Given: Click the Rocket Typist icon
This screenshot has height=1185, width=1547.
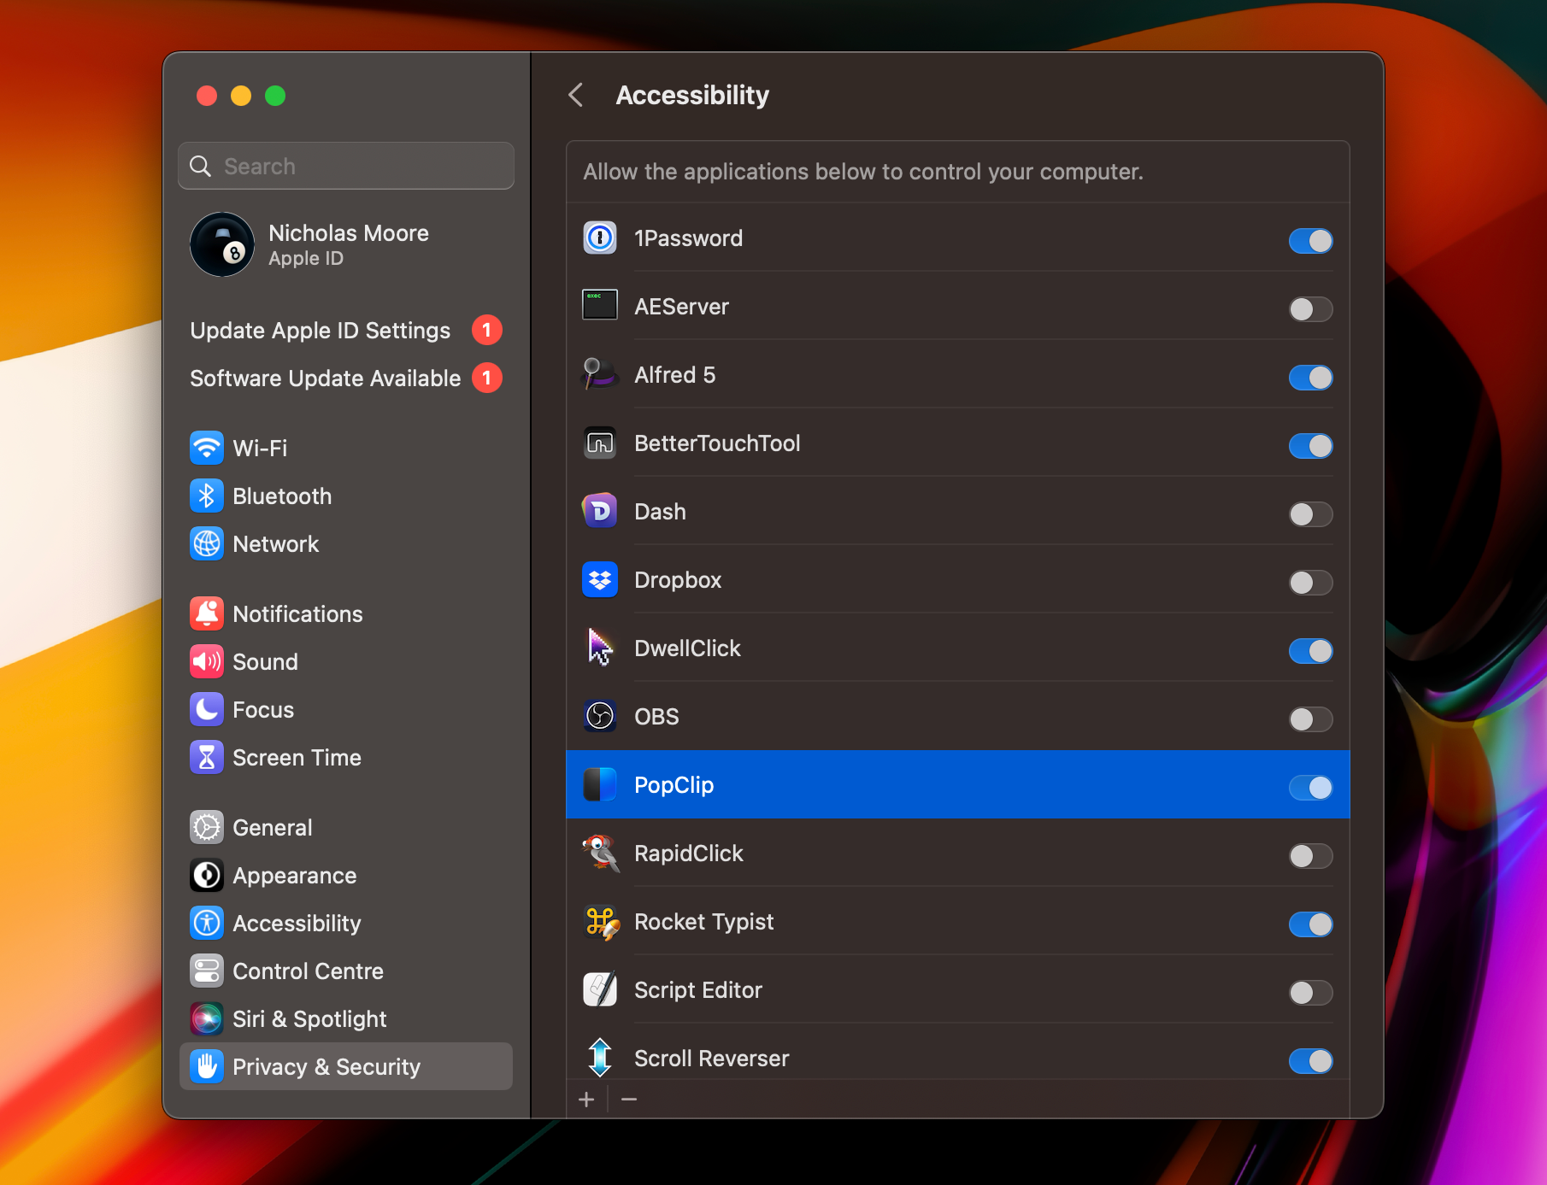Looking at the screenshot, I should tap(600, 922).
